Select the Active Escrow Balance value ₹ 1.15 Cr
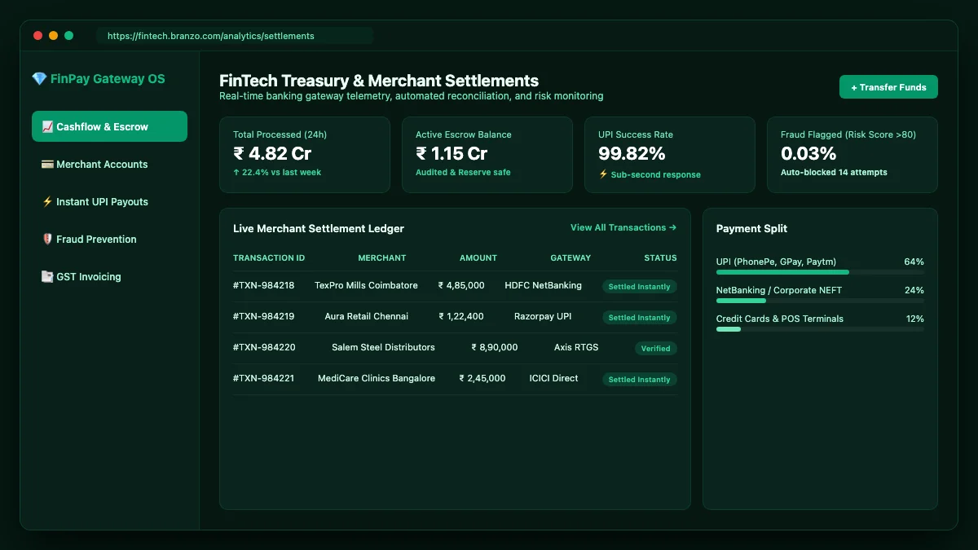 click(452, 153)
